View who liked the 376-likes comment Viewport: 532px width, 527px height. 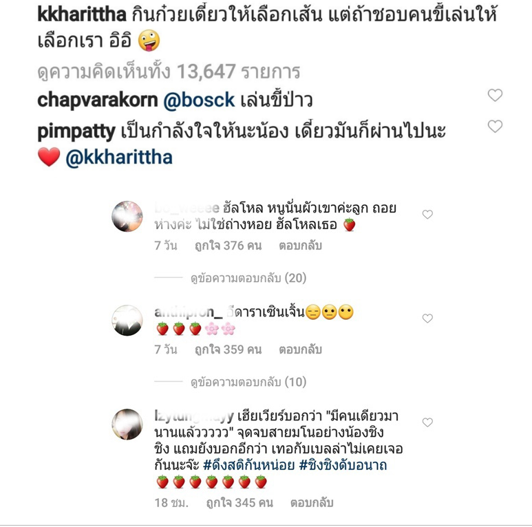(x=228, y=245)
